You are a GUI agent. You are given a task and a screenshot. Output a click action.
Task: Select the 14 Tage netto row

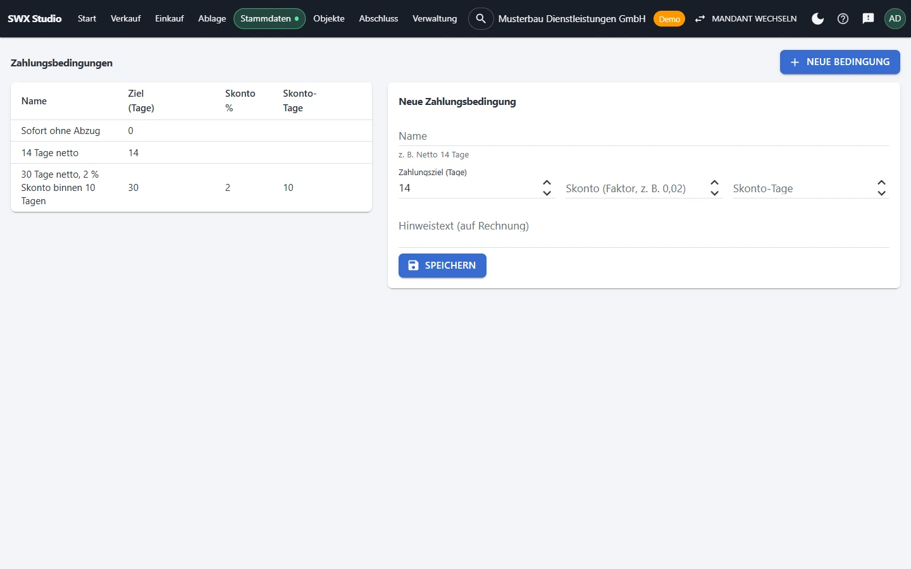pos(191,152)
